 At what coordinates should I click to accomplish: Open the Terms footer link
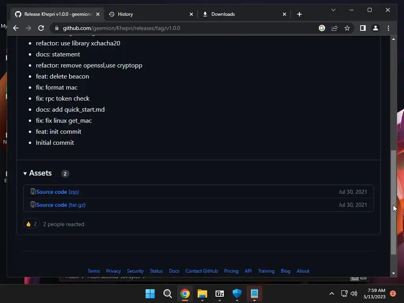(x=94, y=271)
